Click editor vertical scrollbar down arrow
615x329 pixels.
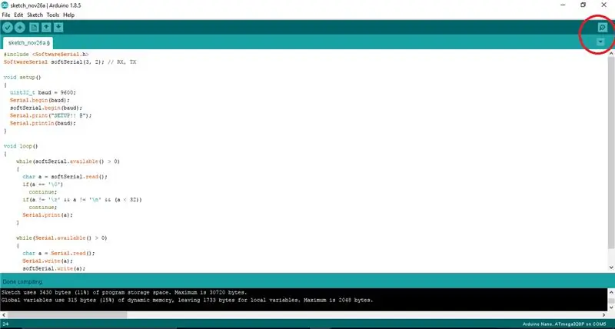point(611,268)
